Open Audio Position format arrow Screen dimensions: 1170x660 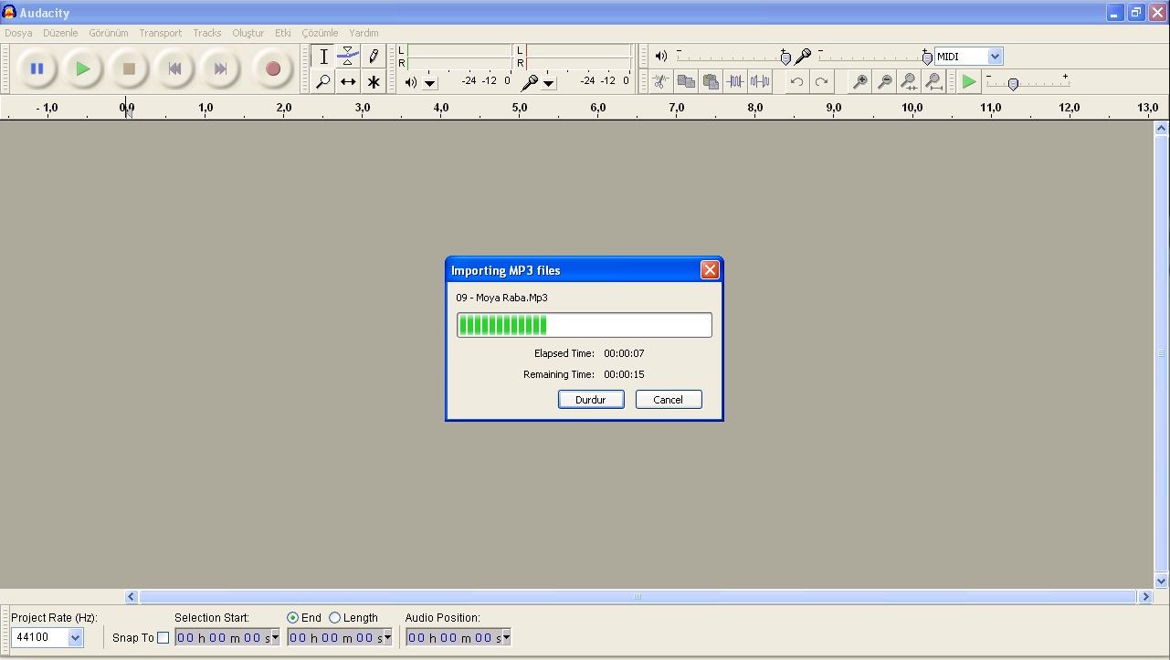click(506, 638)
